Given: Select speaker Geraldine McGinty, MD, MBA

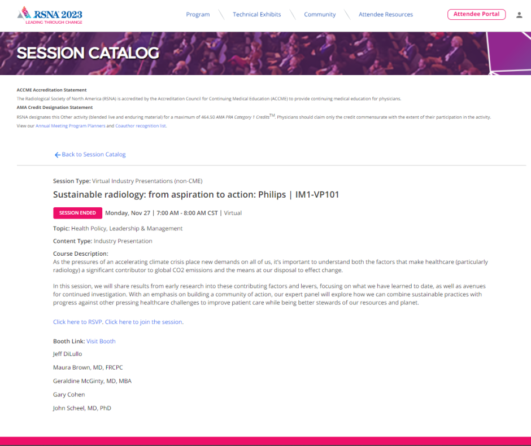Looking at the screenshot, I should (92, 381).
